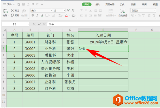Center text horizontally

point(86,15)
